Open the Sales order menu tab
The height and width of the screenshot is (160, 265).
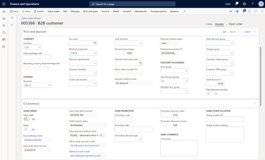[x=53, y=11]
